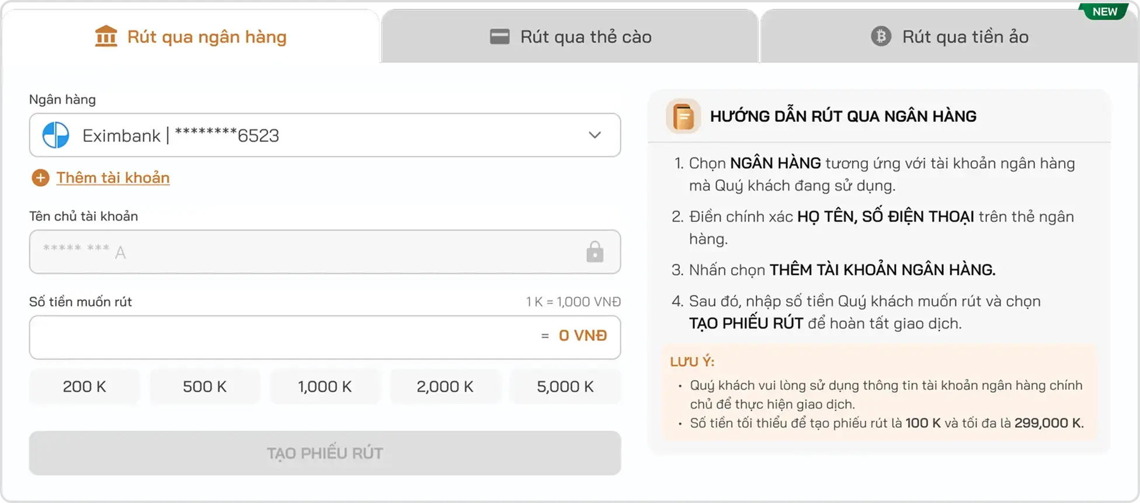Select the 1,000 K amount button
This screenshot has width=1140, height=503.
coord(325,386)
